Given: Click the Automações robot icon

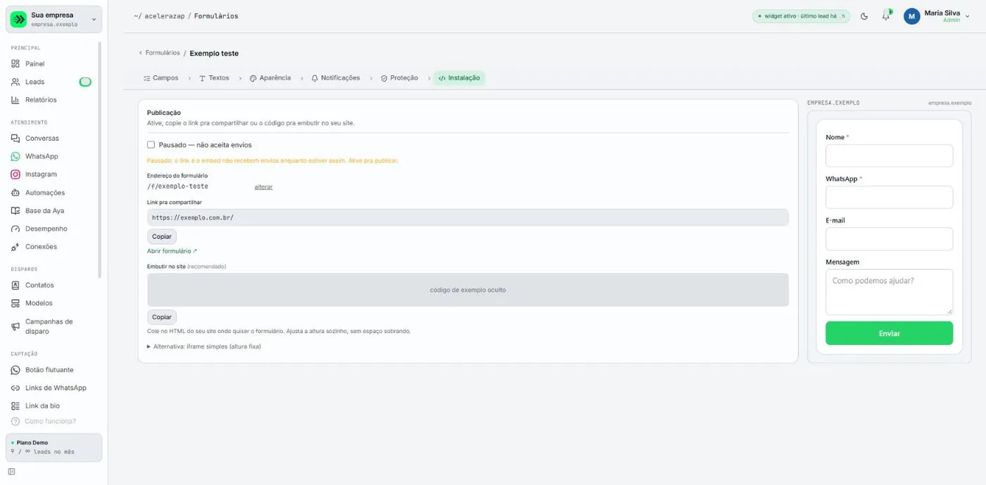Looking at the screenshot, I should point(15,193).
